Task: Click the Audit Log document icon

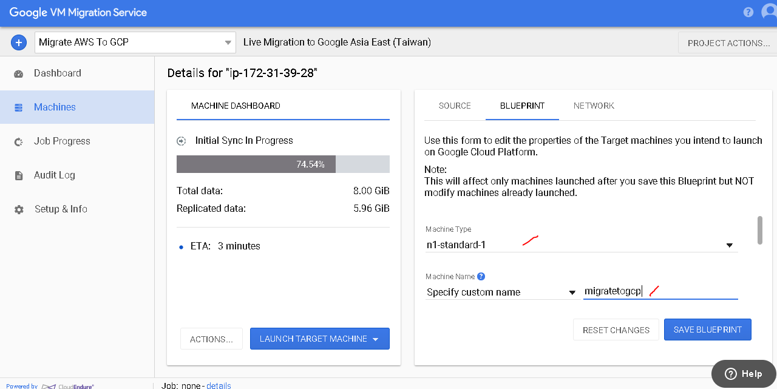Action: [18, 175]
